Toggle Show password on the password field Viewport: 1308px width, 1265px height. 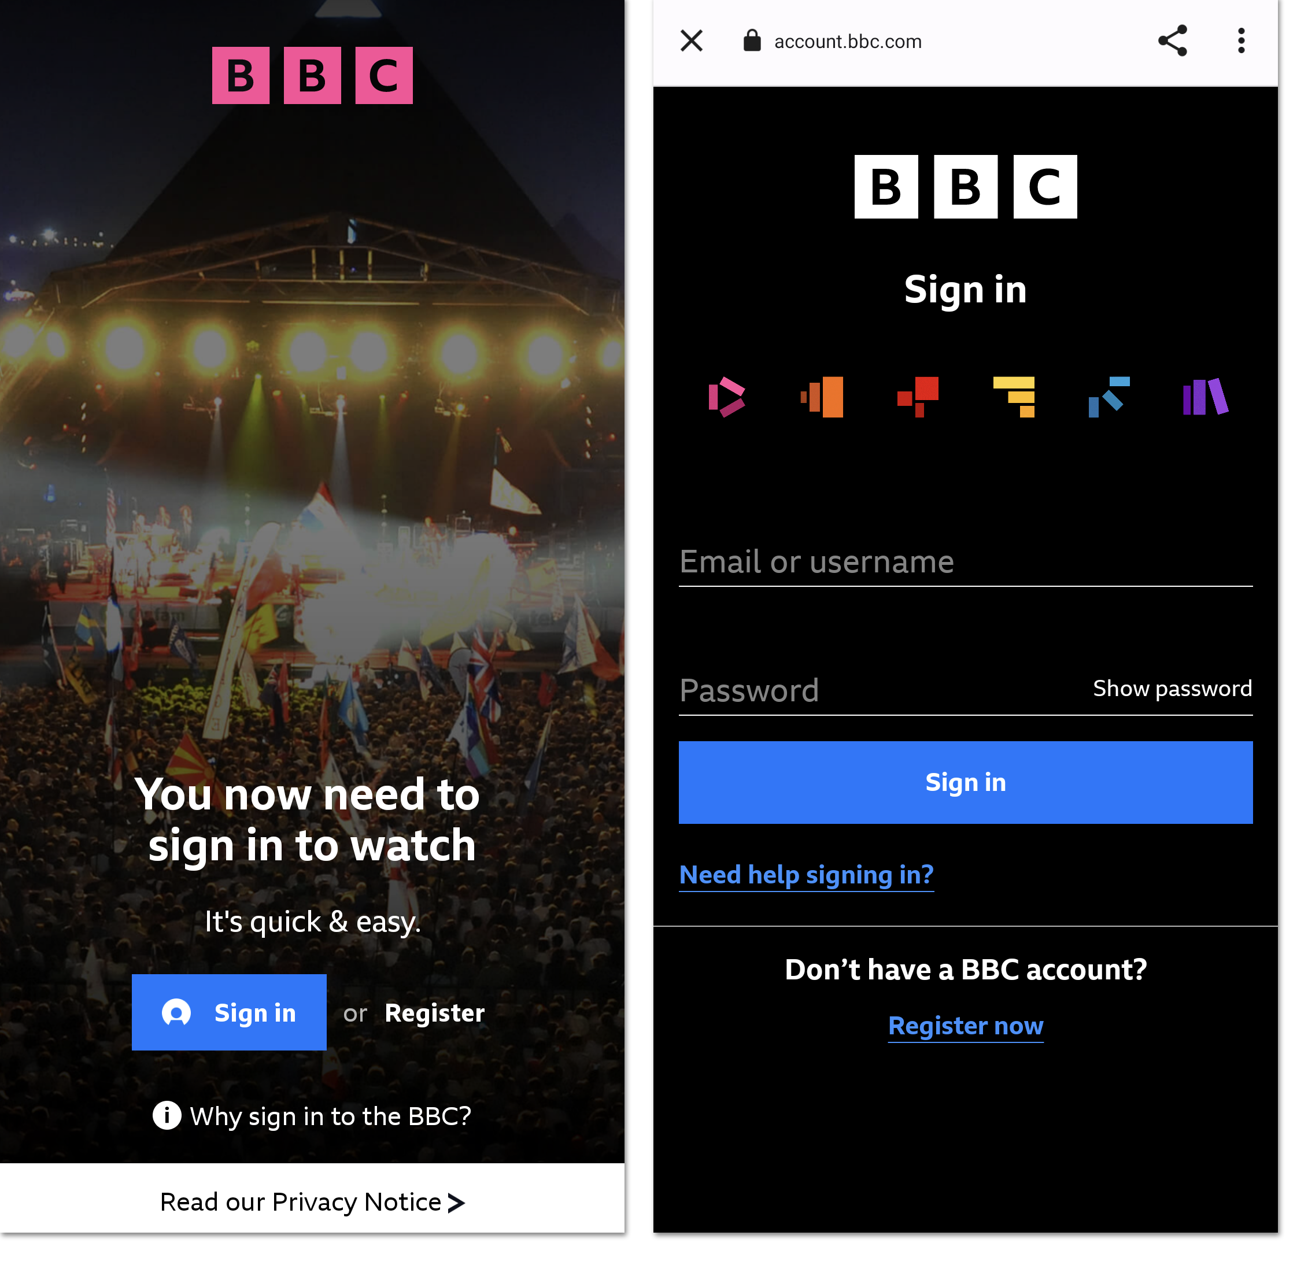1172,688
